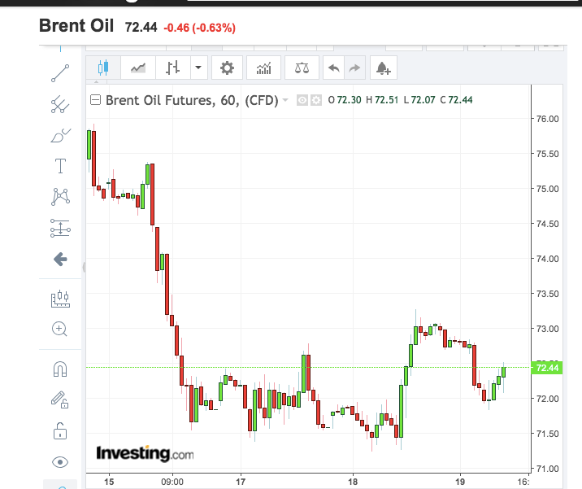Image resolution: width=582 pixels, height=489 pixels.
Task: Click the back arrow in the left toolbar
Action: (60, 259)
